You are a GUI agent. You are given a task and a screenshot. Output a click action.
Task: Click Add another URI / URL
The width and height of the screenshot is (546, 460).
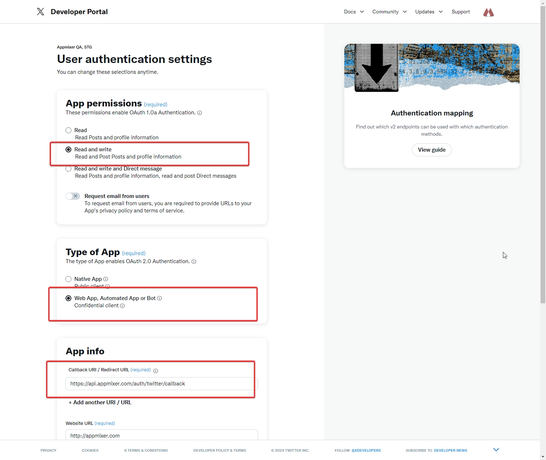pos(100,402)
